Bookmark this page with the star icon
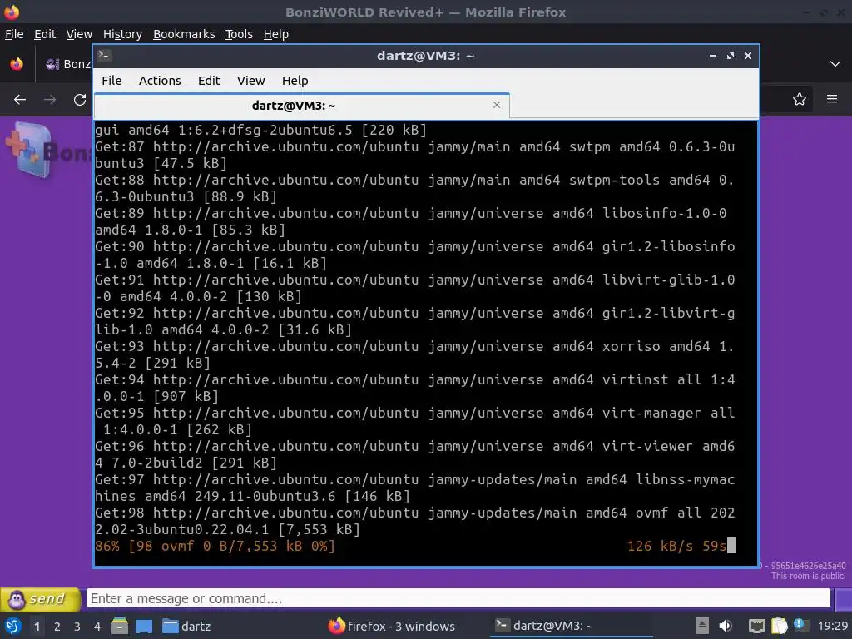 (800, 99)
